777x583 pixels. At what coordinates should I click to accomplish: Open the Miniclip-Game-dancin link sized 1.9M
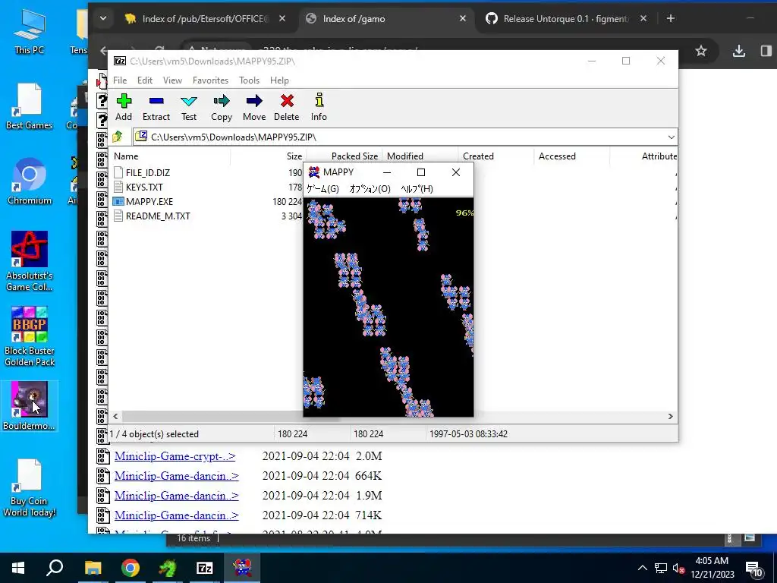pos(176,496)
